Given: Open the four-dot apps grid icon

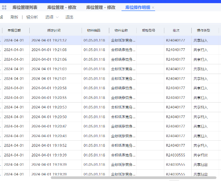Looking at the screenshot, I should [4, 7].
